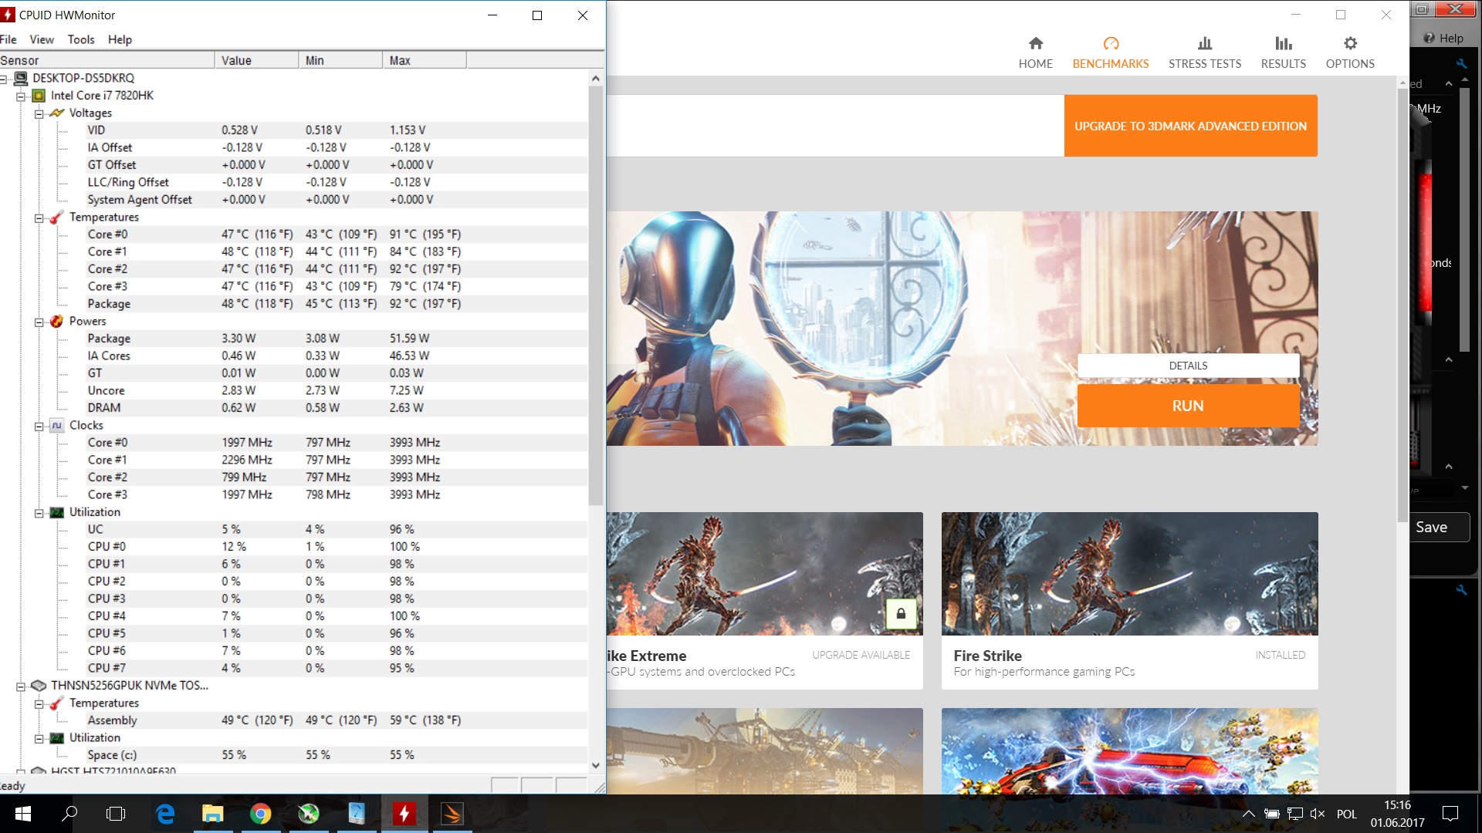The width and height of the screenshot is (1482, 833).
Task: Click HWMonitor vertical scrollbar down arrow
Action: click(x=595, y=765)
